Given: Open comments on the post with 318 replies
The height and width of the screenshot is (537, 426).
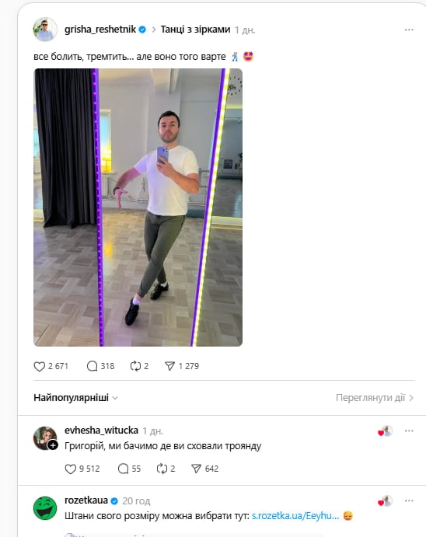Looking at the screenshot, I should click(x=92, y=366).
